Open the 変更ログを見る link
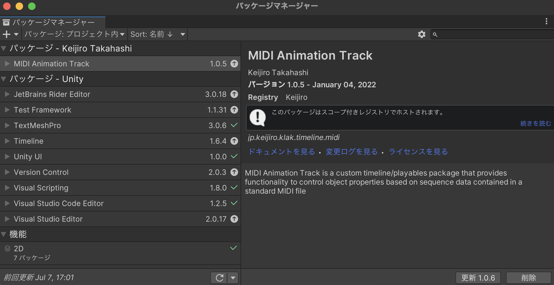 351,152
